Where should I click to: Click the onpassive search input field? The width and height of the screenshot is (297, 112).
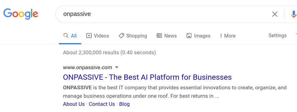165,14
